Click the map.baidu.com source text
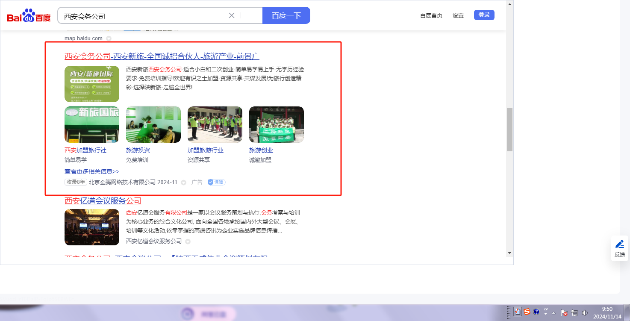 (83, 38)
